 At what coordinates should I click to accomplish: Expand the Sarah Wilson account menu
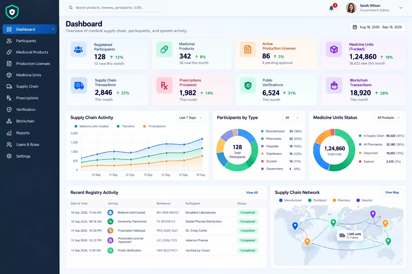click(401, 8)
